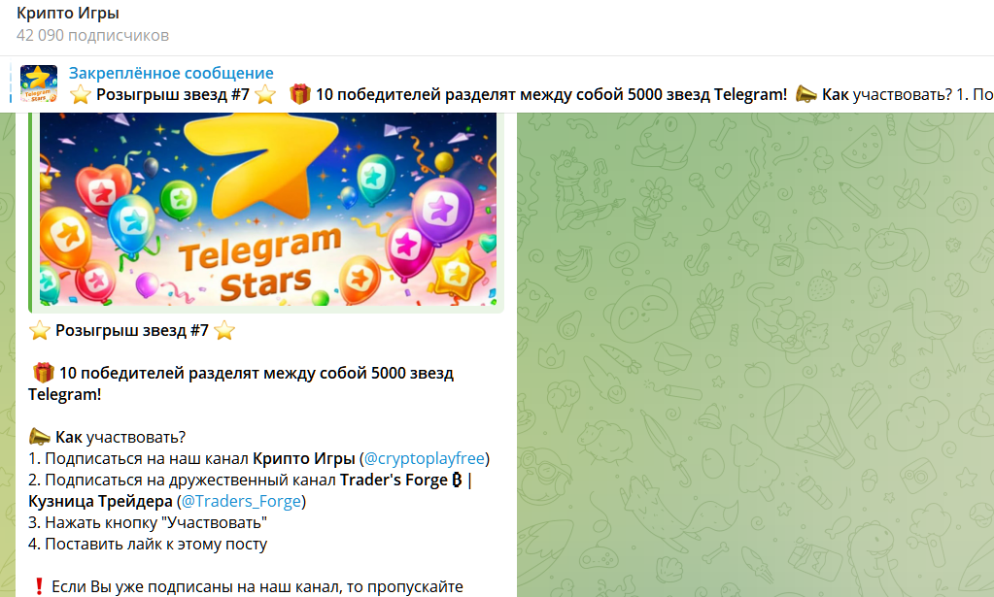
Task: Click the step 3 Нажать кнопку "Участвовать" line
Action: tap(148, 523)
